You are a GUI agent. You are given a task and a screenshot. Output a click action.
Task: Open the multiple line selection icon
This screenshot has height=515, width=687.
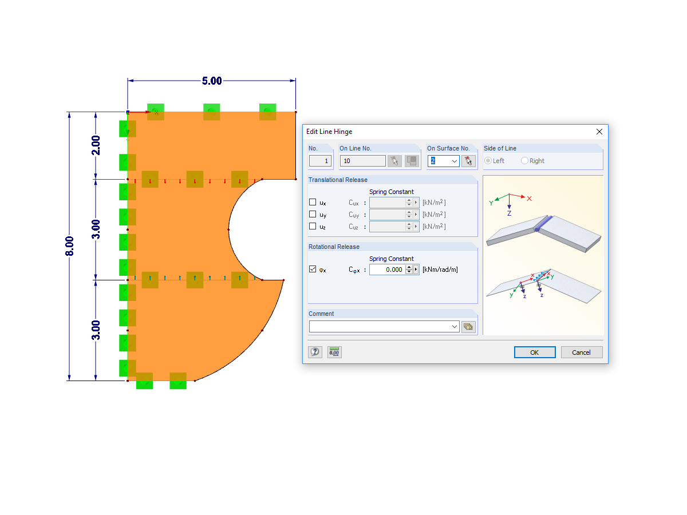click(x=411, y=161)
